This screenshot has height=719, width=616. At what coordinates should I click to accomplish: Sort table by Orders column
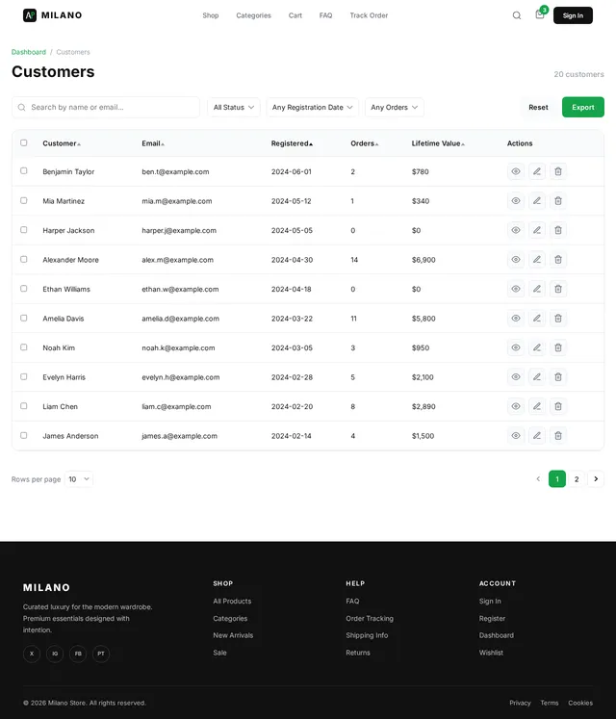(x=365, y=143)
